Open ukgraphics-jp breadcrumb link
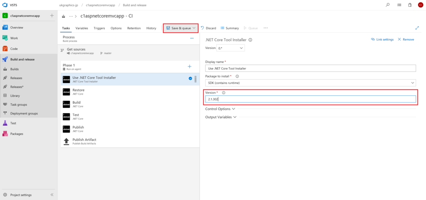Screen dimensions: 426x200 coord(69,5)
